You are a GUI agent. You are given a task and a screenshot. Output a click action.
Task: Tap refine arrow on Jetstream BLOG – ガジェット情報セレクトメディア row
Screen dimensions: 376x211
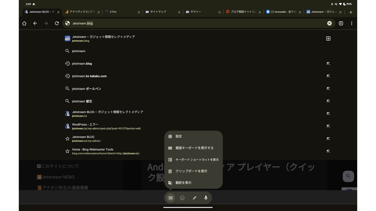[328, 114]
